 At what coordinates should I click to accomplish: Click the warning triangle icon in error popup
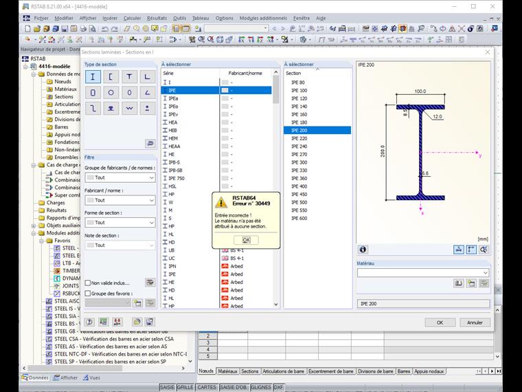220,202
